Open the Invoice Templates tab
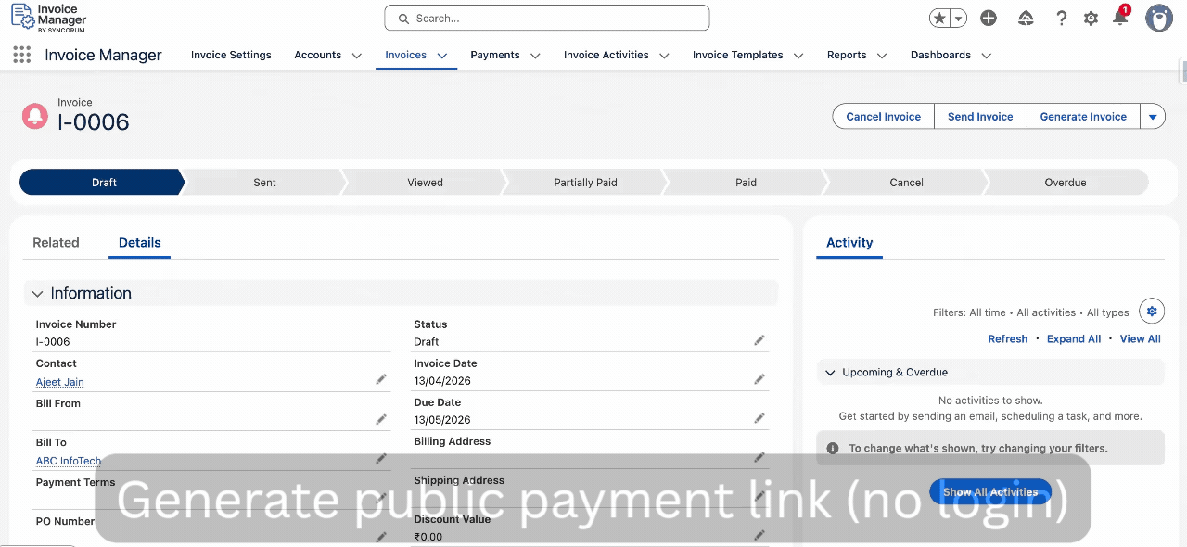This screenshot has height=547, width=1187. (738, 55)
